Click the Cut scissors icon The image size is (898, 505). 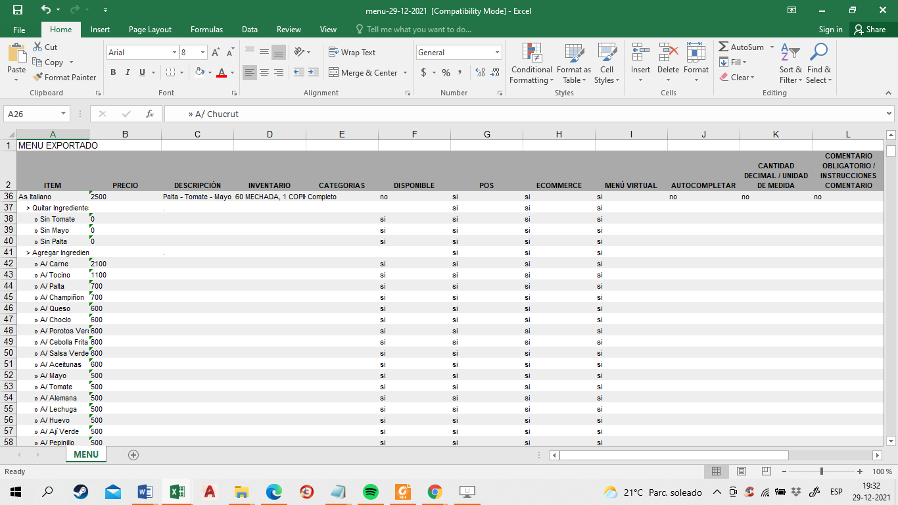tap(37, 47)
